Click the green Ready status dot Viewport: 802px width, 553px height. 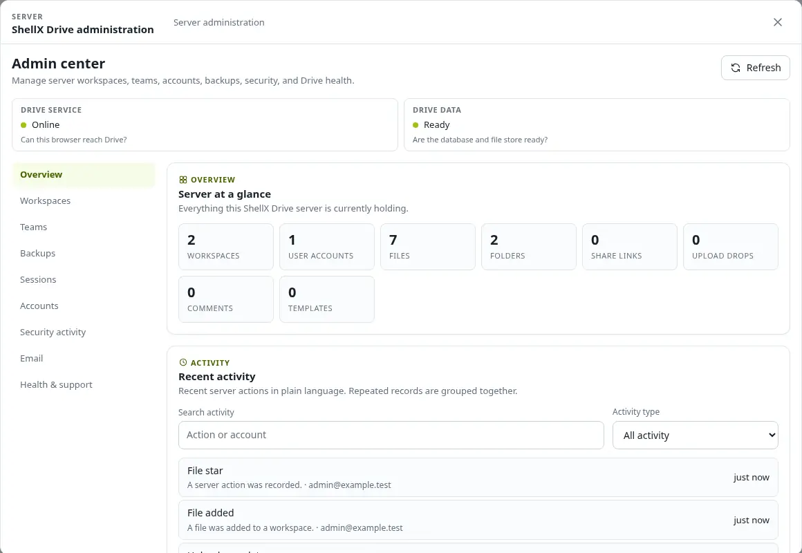click(416, 125)
